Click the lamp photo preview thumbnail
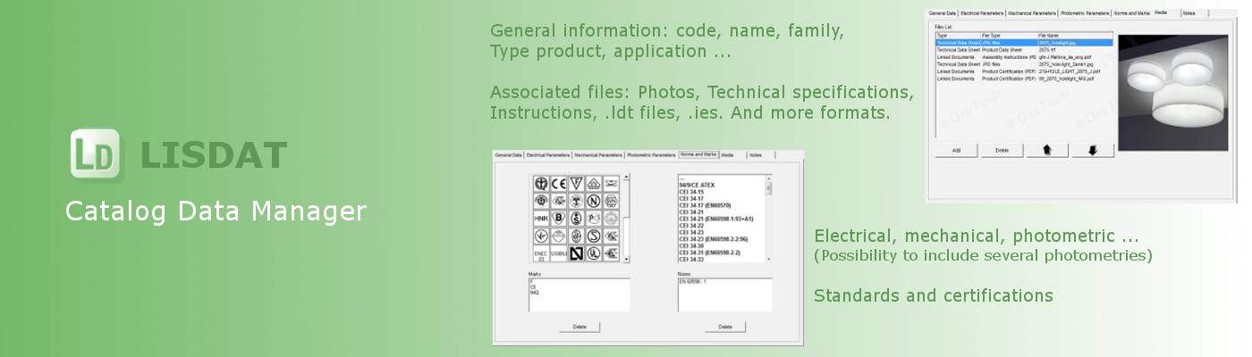 point(1173,93)
